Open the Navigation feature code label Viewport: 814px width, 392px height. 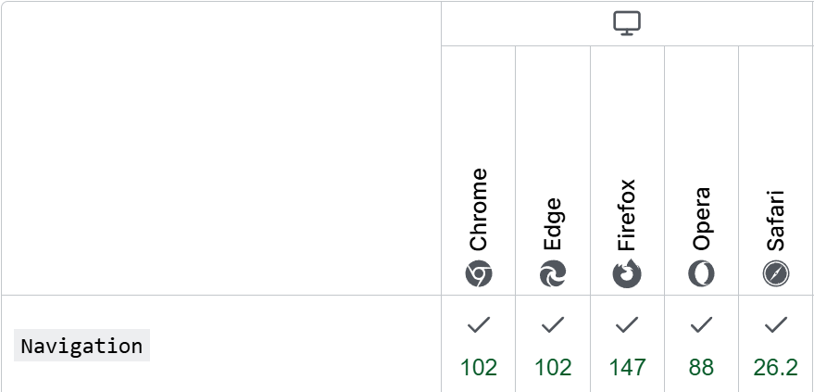pos(81,346)
